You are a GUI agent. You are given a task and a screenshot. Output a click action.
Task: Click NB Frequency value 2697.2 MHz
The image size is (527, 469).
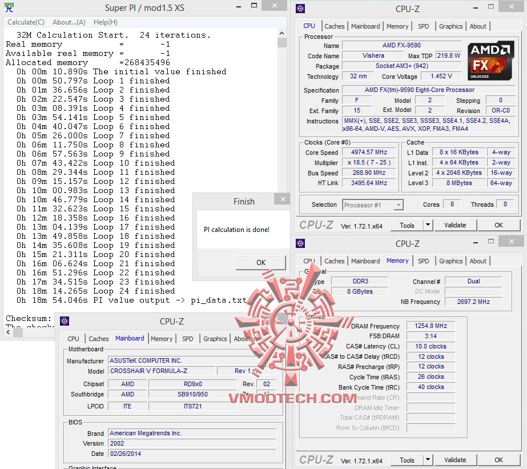(473, 302)
